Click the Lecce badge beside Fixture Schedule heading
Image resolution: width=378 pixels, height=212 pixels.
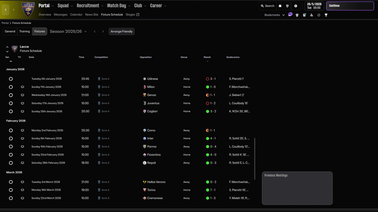pos(14,49)
